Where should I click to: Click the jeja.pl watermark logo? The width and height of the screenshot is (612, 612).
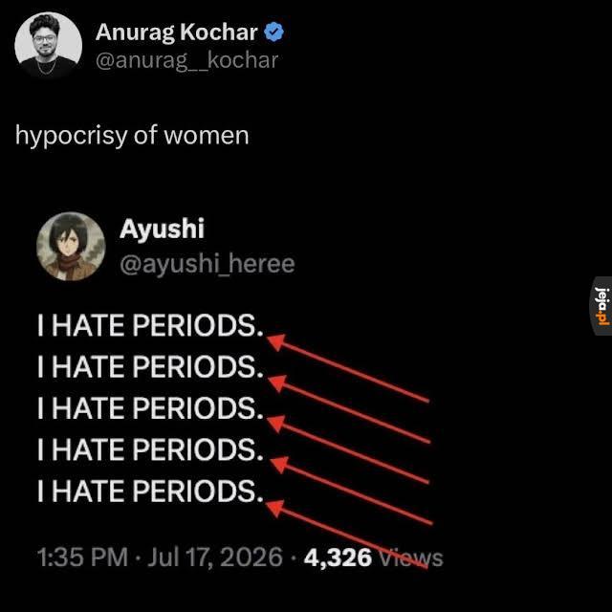point(601,306)
